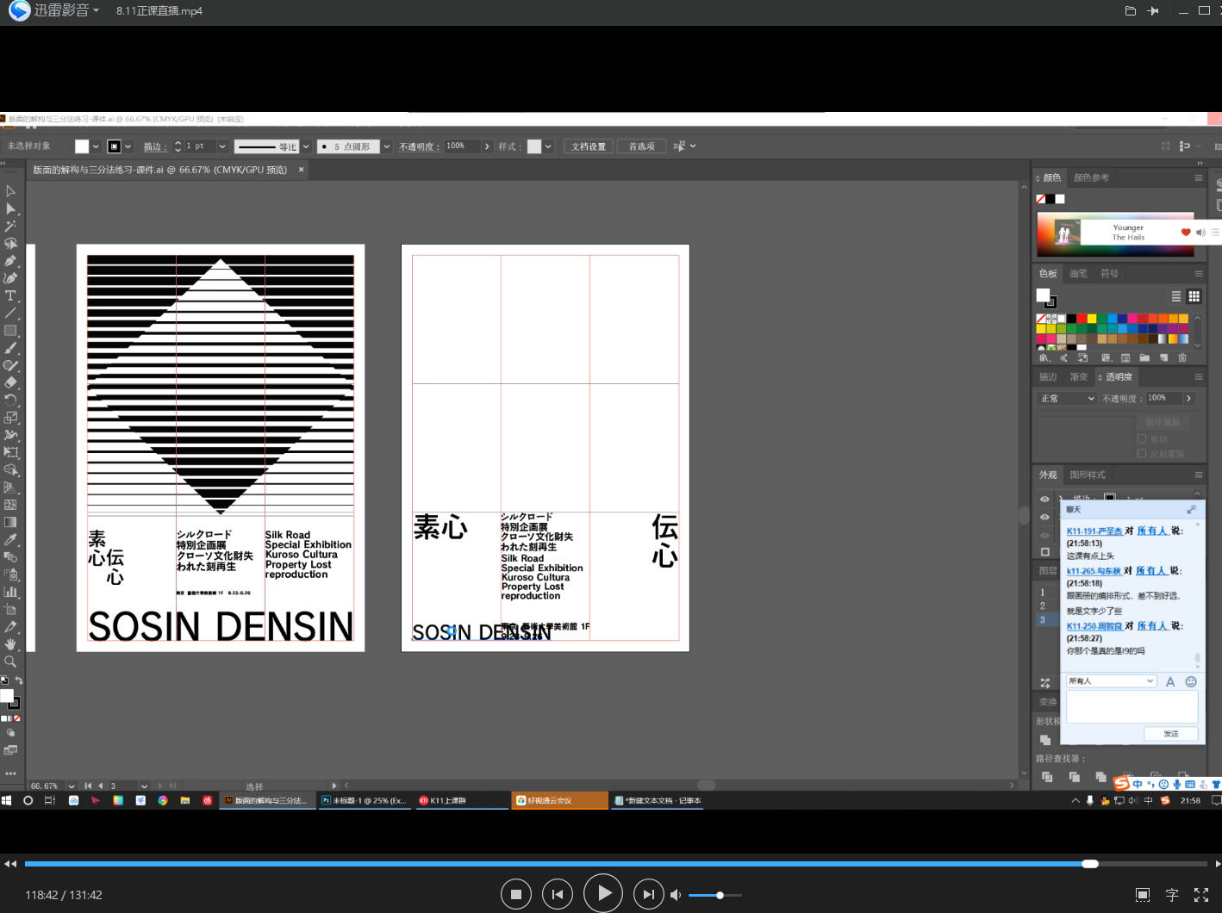
Task: Click the red swatch in swatches panel
Action: [1082, 319]
